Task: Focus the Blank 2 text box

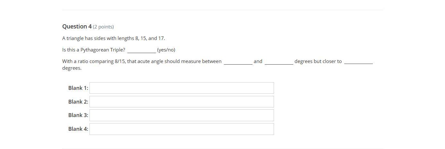Action: (x=182, y=102)
